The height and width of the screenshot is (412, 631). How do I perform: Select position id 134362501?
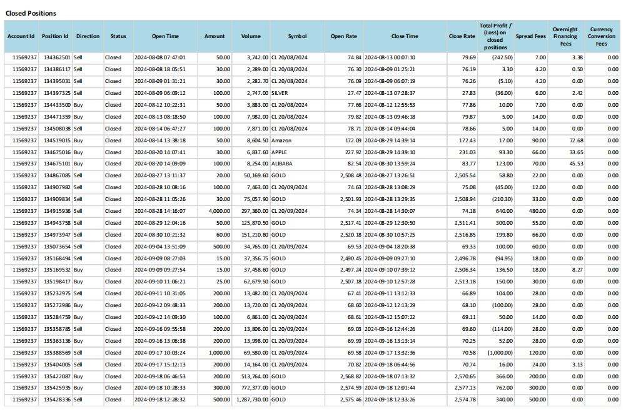[56, 57]
